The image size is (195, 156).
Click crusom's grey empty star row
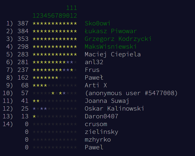coord(55,124)
